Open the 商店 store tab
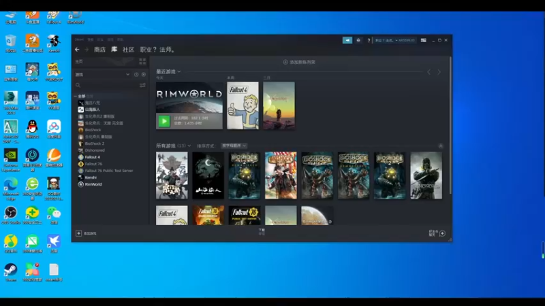 pyautogui.click(x=99, y=50)
